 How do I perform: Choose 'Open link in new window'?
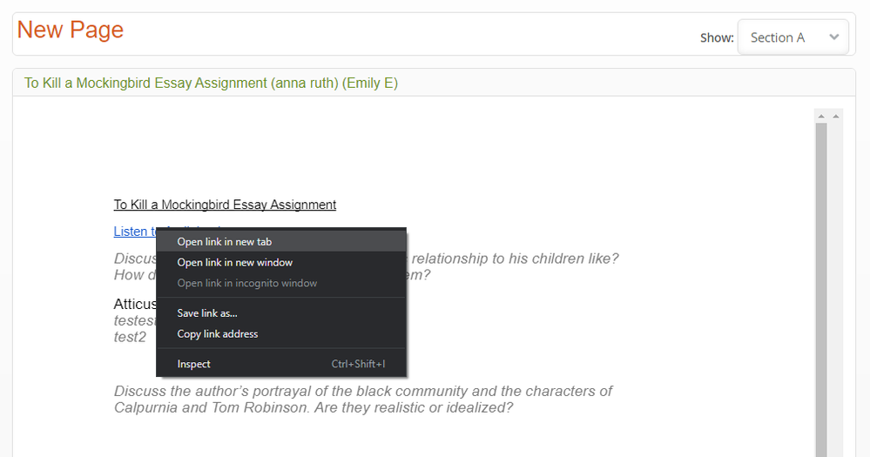coord(281,262)
